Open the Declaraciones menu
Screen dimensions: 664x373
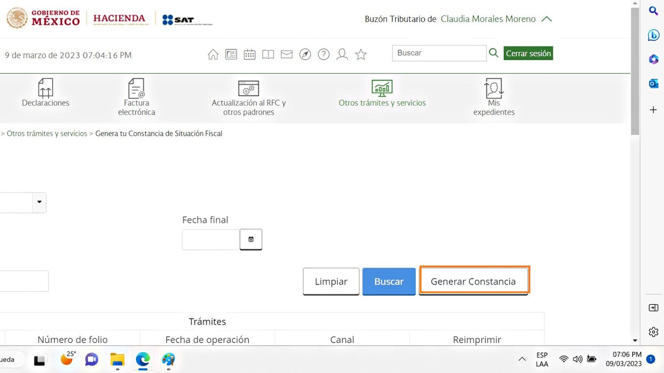46,93
